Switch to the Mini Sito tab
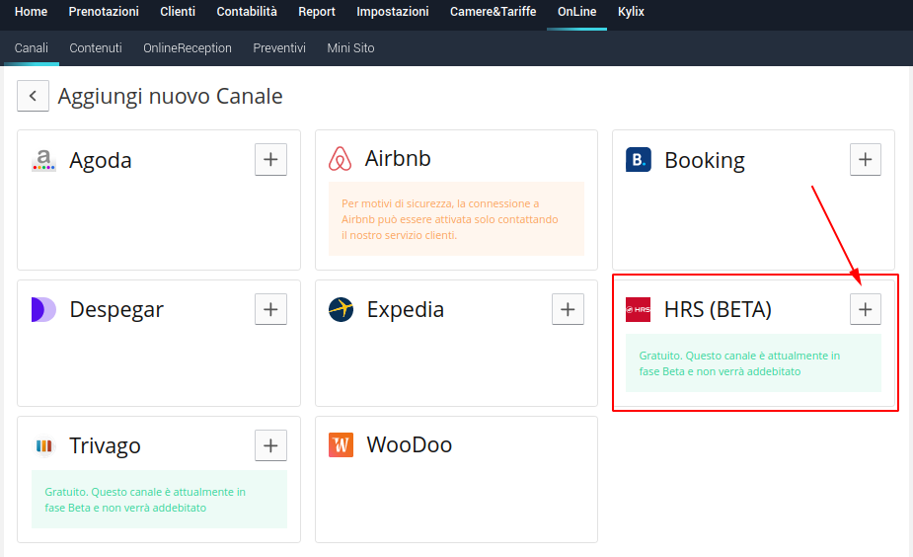The width and height of the screenshot is (913, 557). coord(350,47)
